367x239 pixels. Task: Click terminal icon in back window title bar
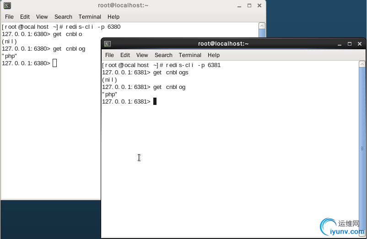click(x=7, y=5)
